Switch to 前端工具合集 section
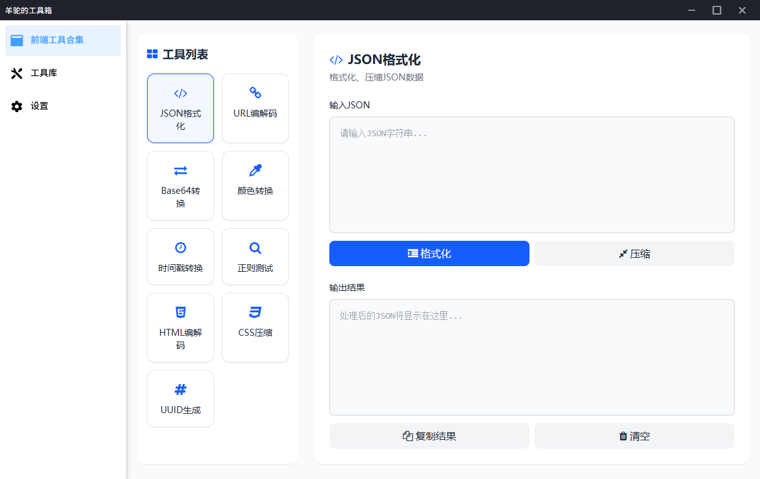 click(x=63, y=41)
